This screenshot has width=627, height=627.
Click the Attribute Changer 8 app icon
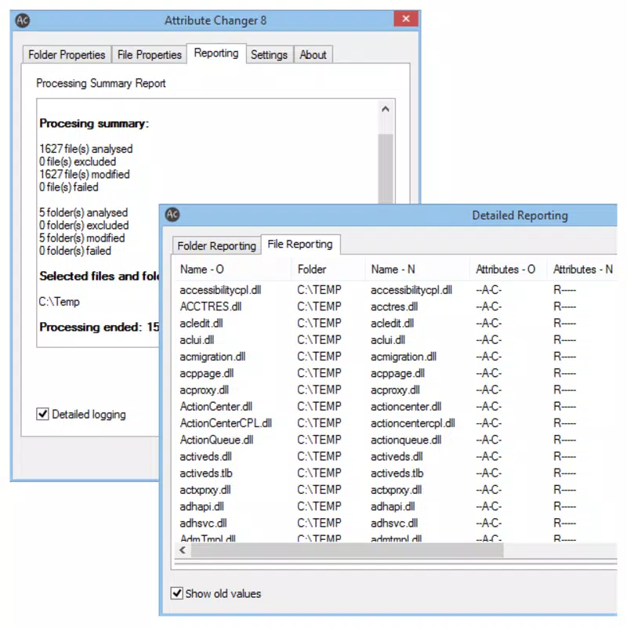[23, 20]
